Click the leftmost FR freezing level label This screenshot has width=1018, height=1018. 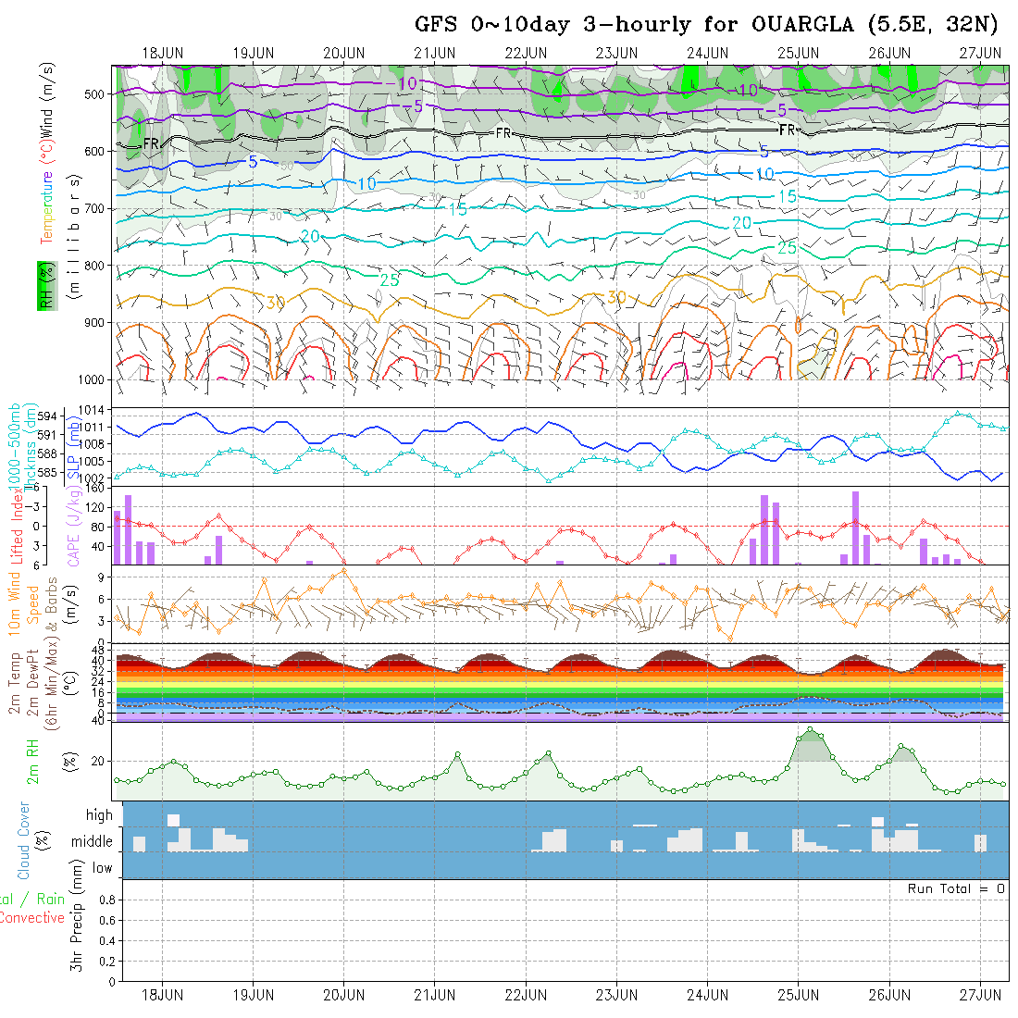tap(152, 143)
